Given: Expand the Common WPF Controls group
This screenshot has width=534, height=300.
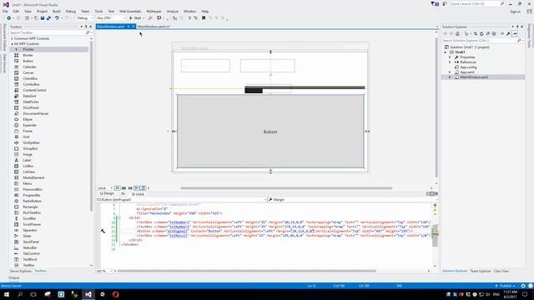Looking at the screenshot, I should tap(12, 38).
